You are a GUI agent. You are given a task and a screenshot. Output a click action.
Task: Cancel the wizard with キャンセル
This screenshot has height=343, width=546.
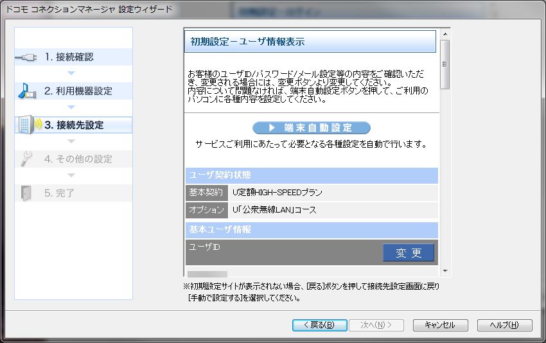tap(440, 325)
